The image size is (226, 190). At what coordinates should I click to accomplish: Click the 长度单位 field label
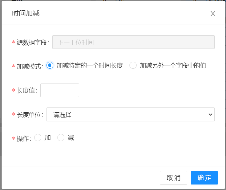30,115
